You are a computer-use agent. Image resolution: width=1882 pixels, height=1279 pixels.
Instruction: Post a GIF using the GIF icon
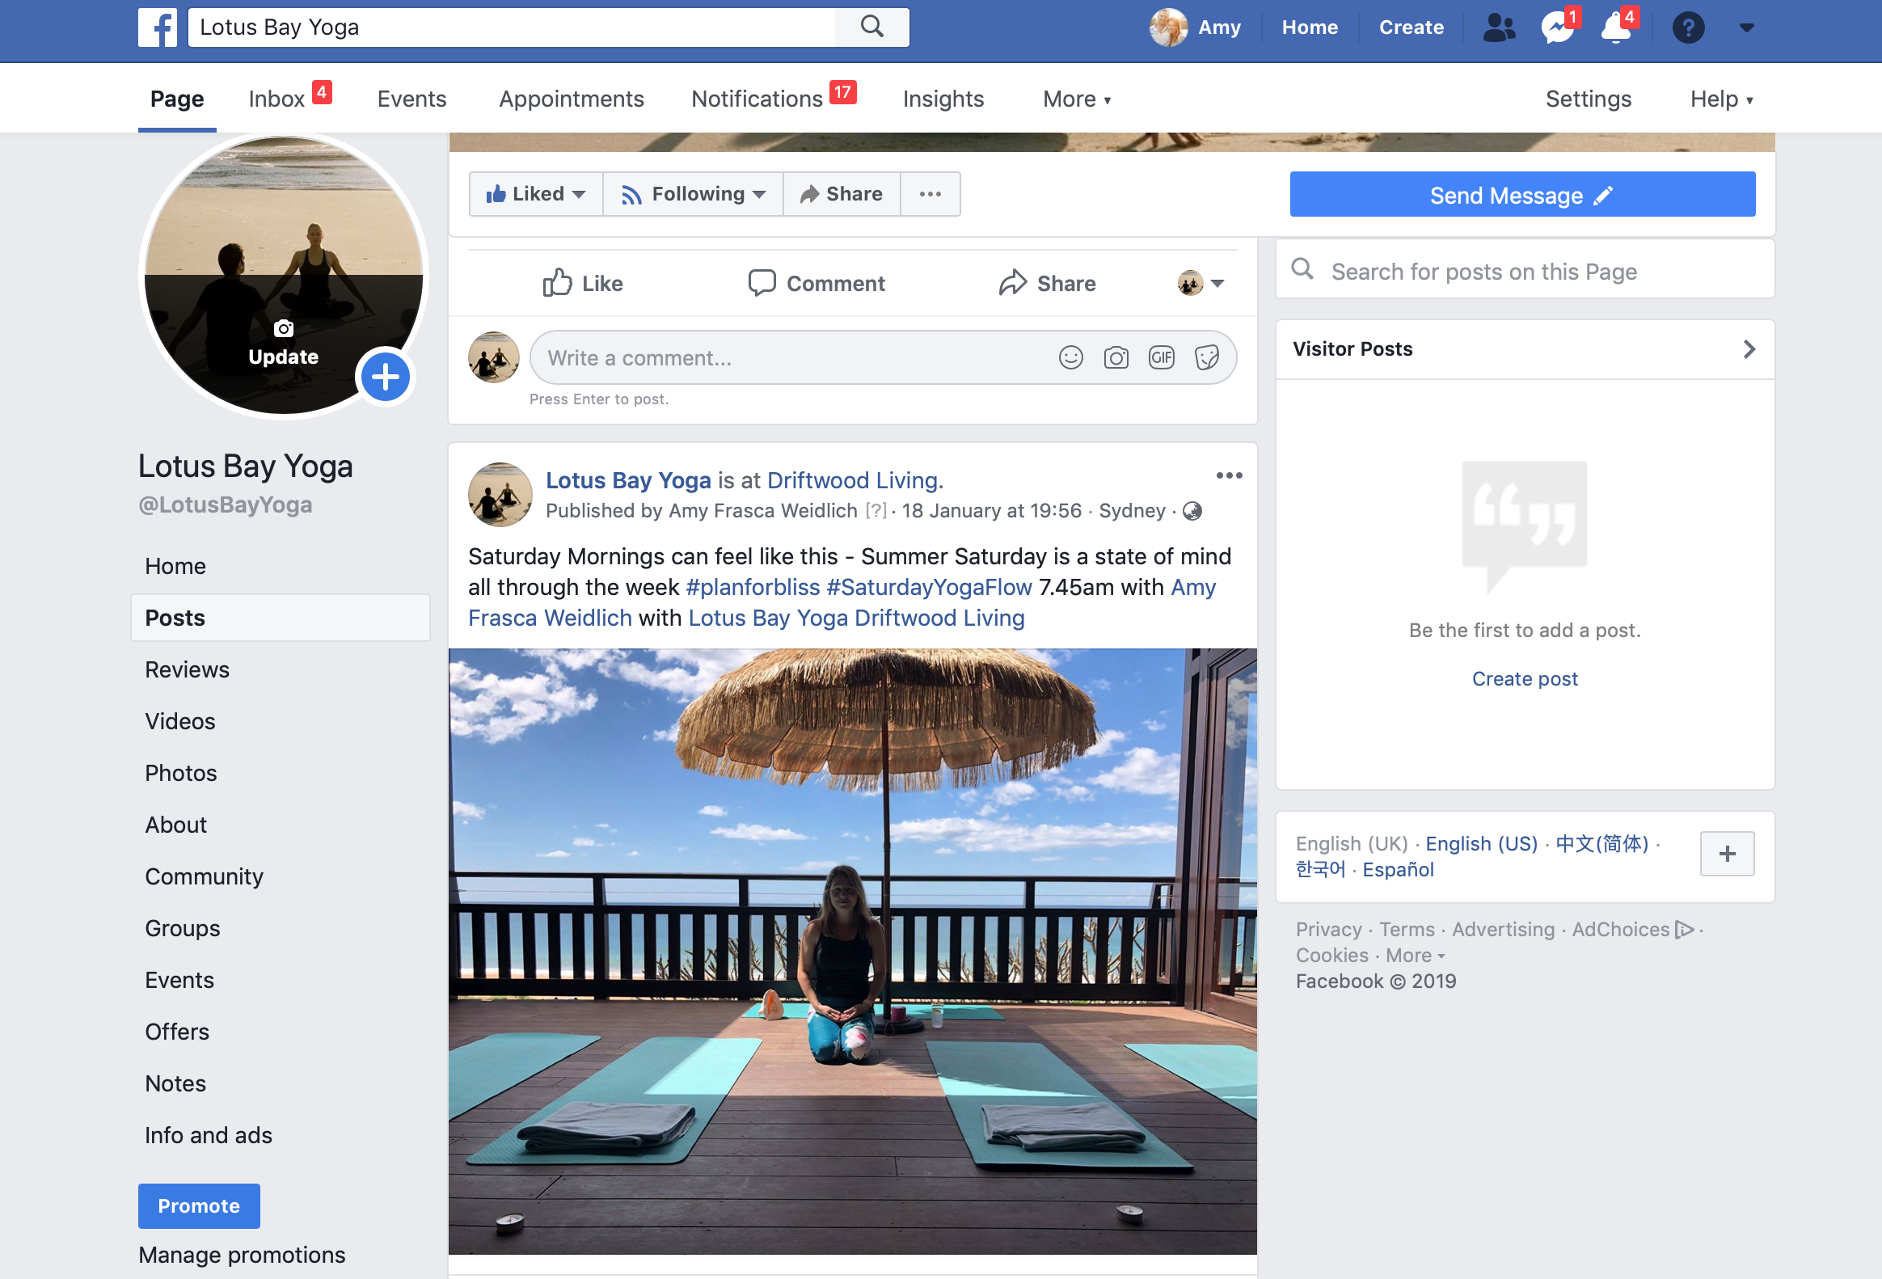1161,357
